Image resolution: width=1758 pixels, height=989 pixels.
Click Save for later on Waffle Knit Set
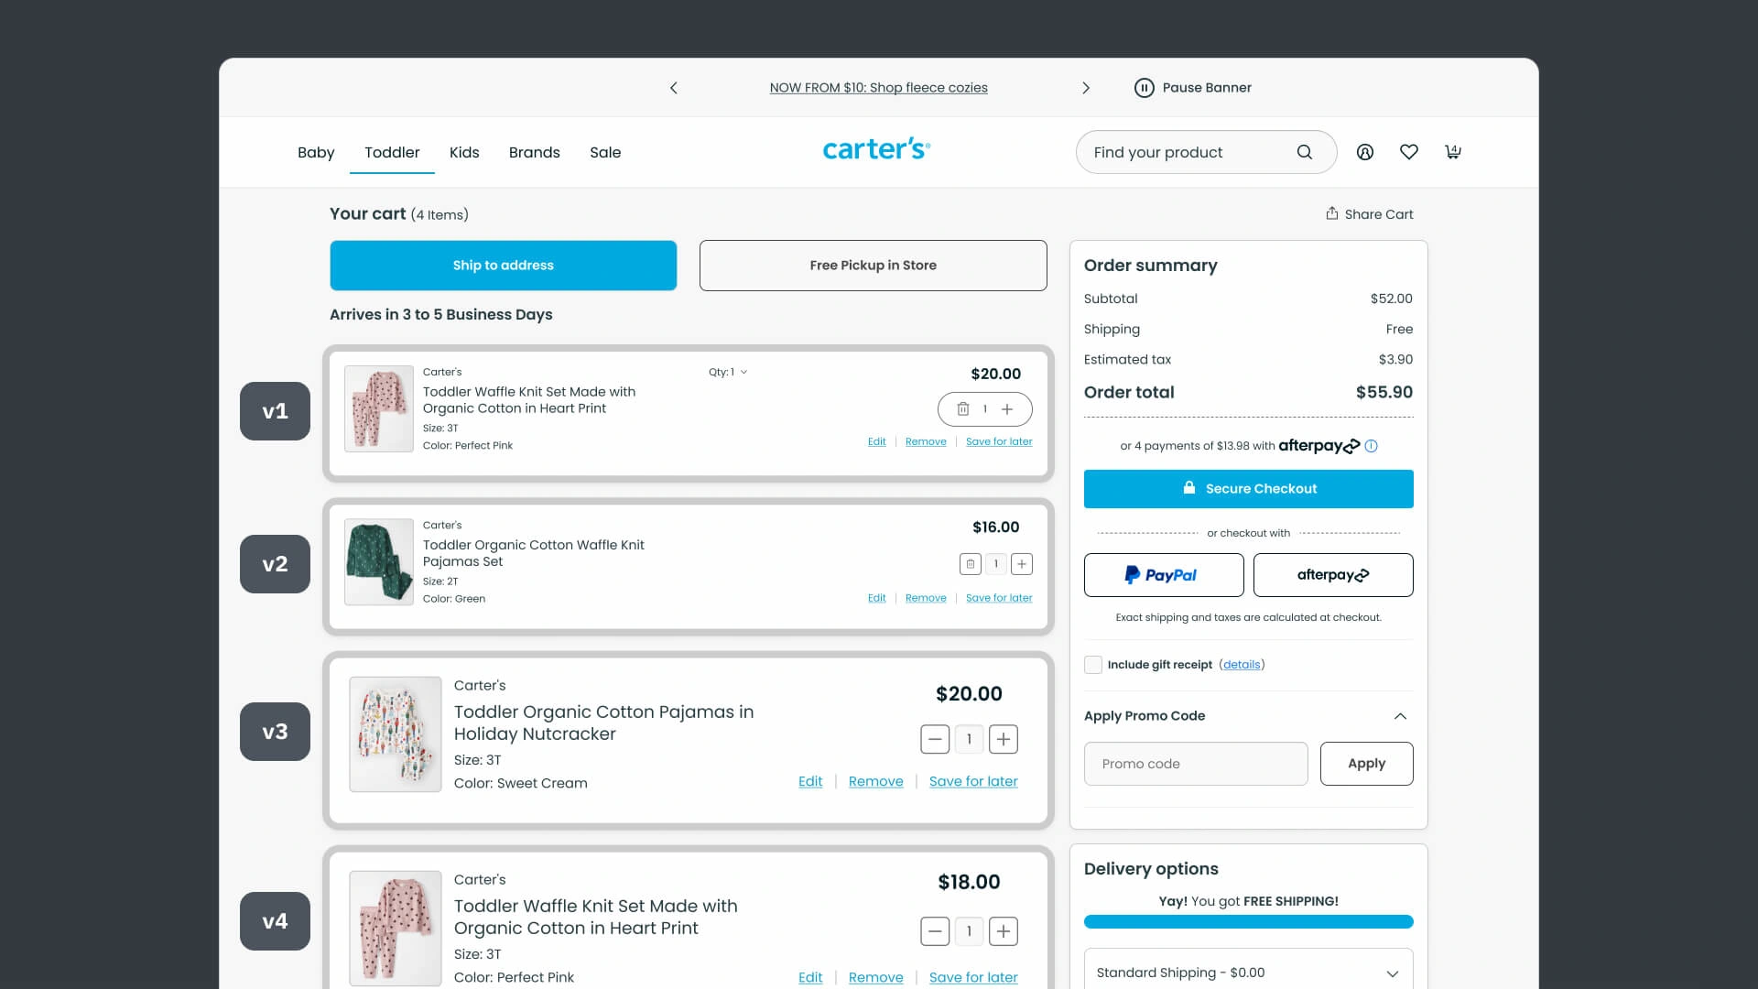pyautogui.click(x=999, y=440)
